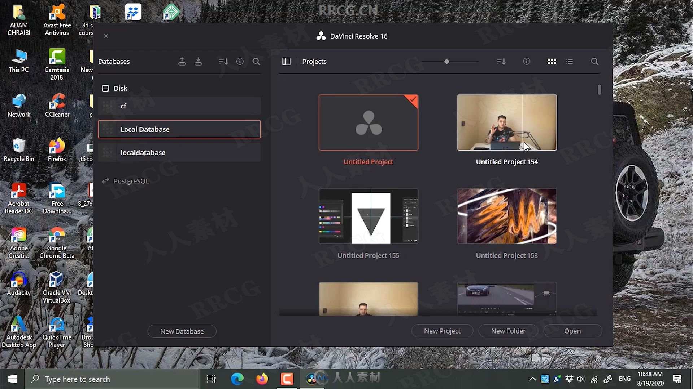Select the Local Database entry
693x389 pixels.
pos(179,129)
